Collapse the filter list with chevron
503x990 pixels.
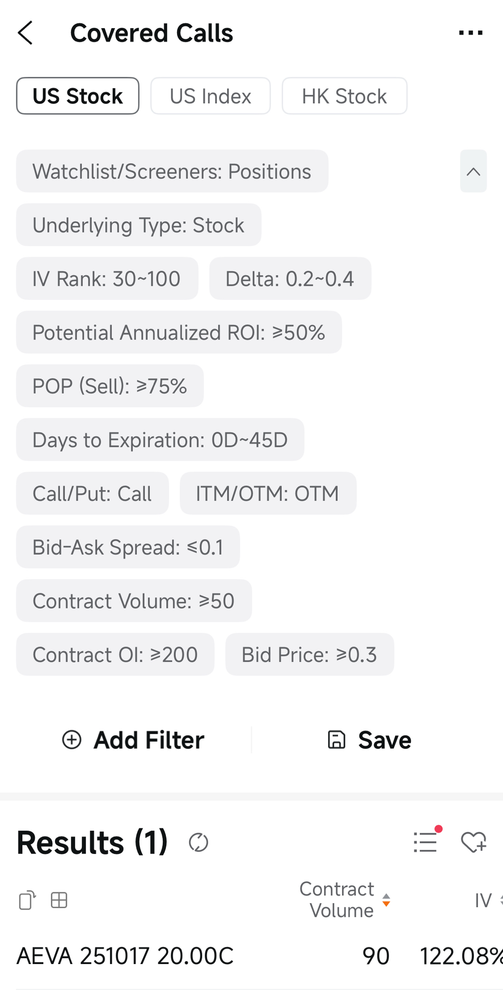click(x=473, y=172)
